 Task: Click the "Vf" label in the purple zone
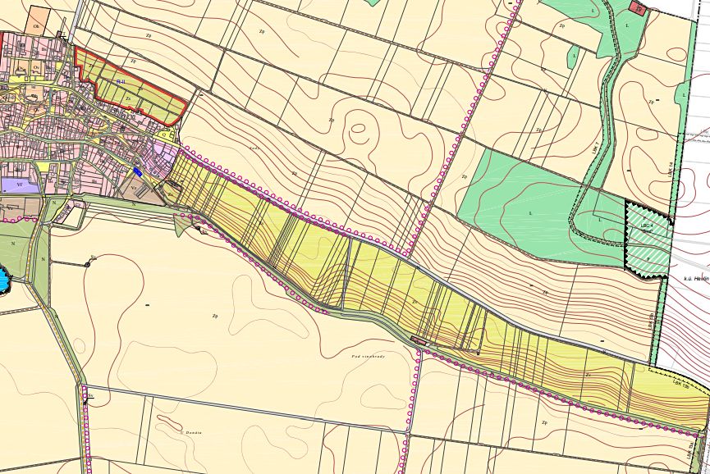[19, 185]
